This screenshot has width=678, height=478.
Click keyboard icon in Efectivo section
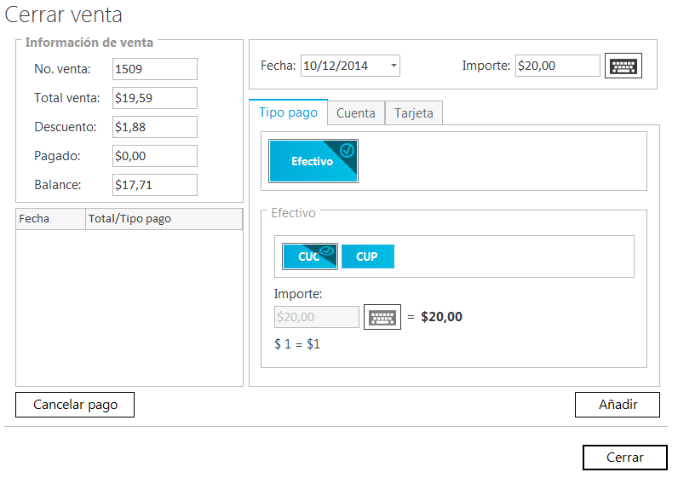tap(382, 317)
